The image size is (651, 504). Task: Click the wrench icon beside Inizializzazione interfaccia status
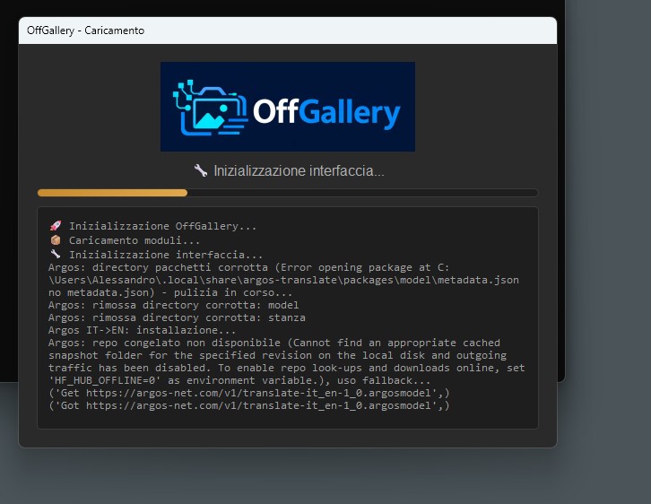(201, 170)
